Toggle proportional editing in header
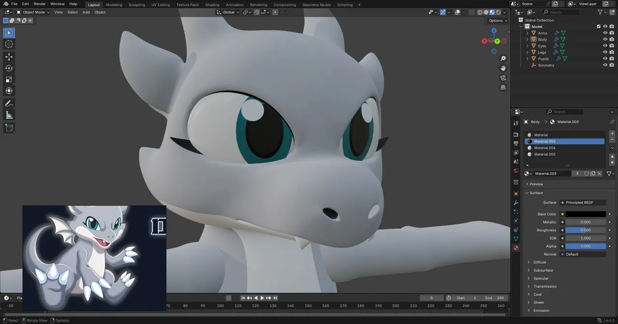This screenshot has height=324, width=618. click(x=276, y=12)
